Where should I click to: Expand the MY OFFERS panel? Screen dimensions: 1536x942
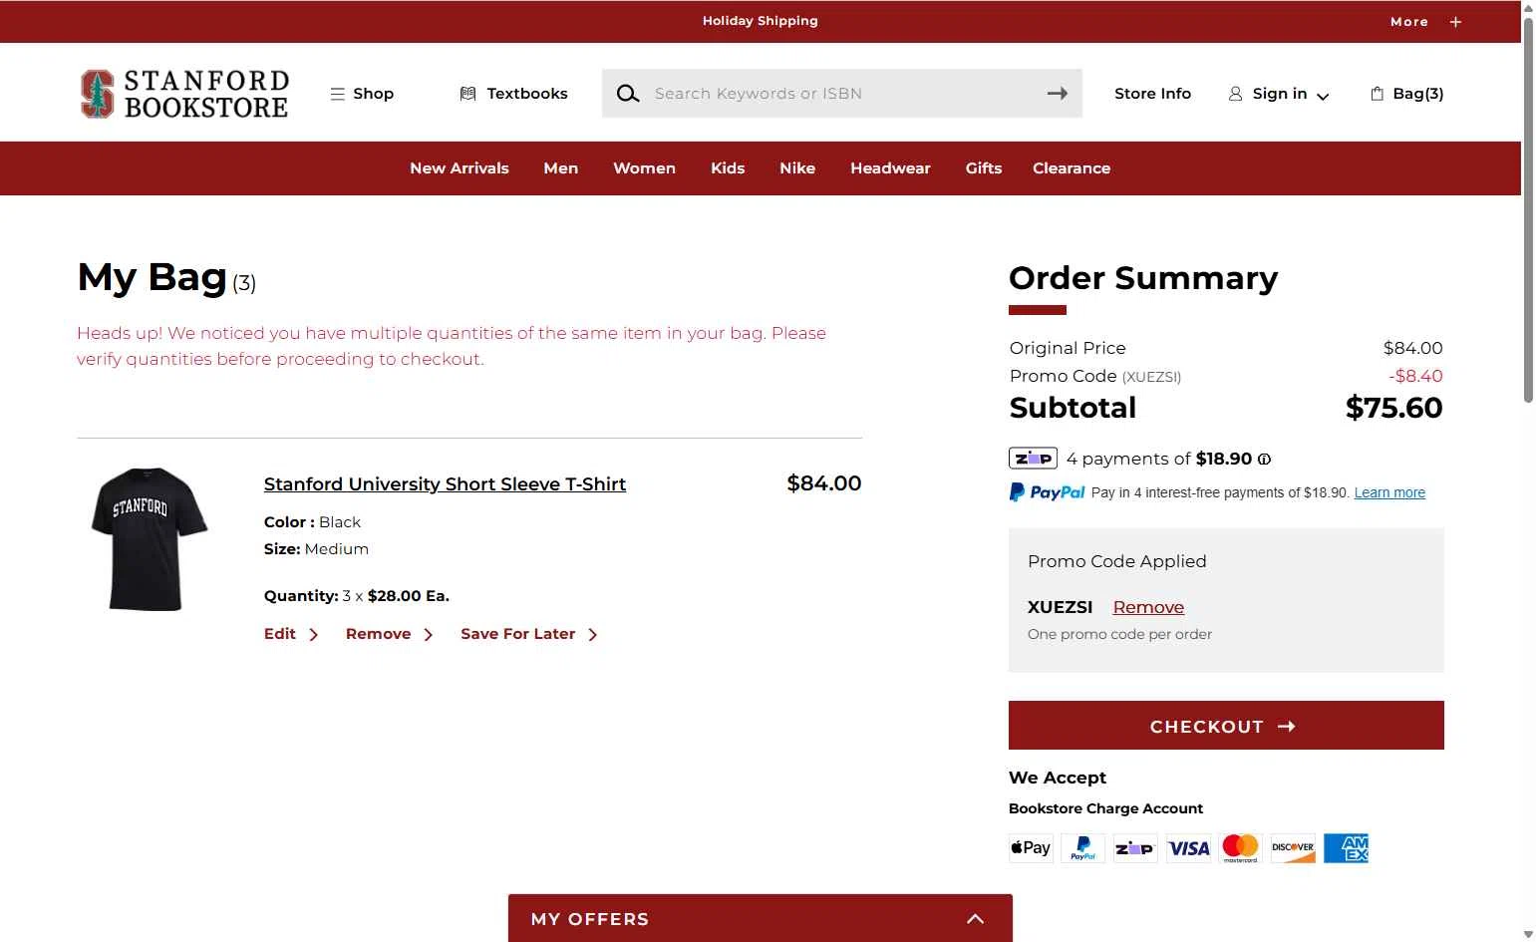pos(761,918)
